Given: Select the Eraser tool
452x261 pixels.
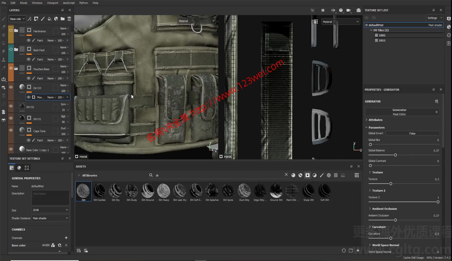Looking at the screenshot, I should click(x=4, y=27).
